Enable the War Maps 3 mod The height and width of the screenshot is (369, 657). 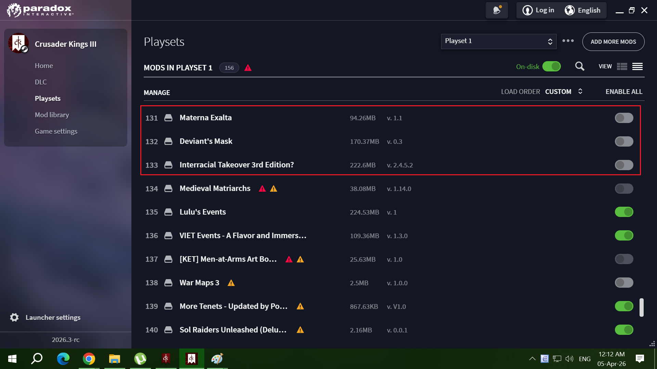click(624, 283)
